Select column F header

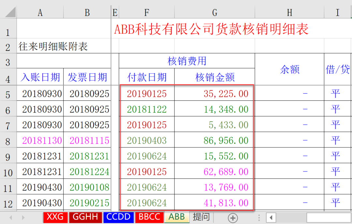point(147,12)
